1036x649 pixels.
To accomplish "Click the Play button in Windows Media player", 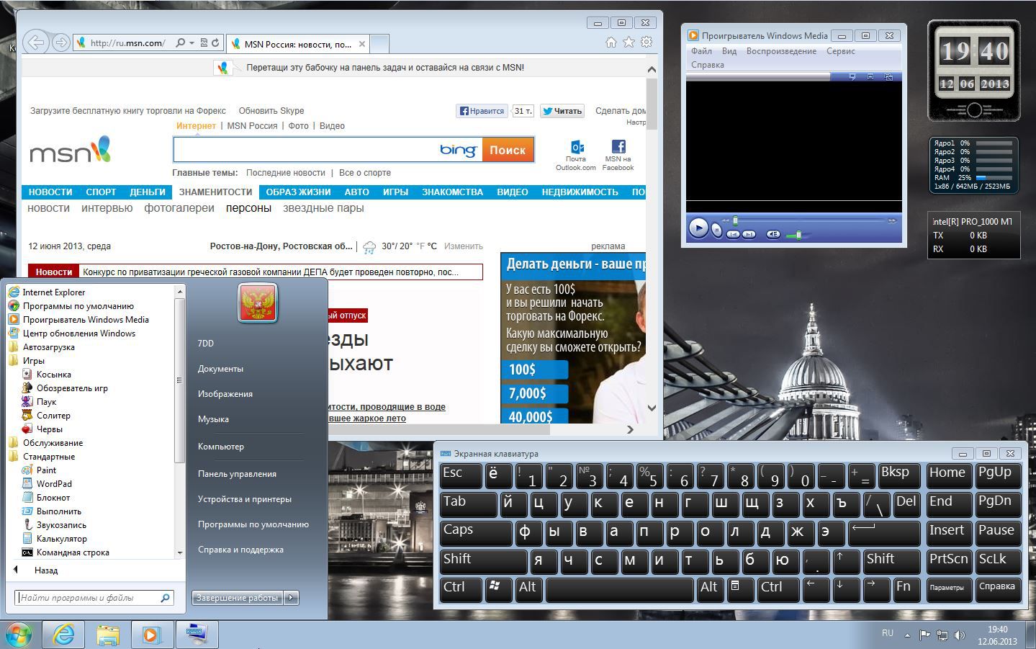I will (x=698, y=228).
